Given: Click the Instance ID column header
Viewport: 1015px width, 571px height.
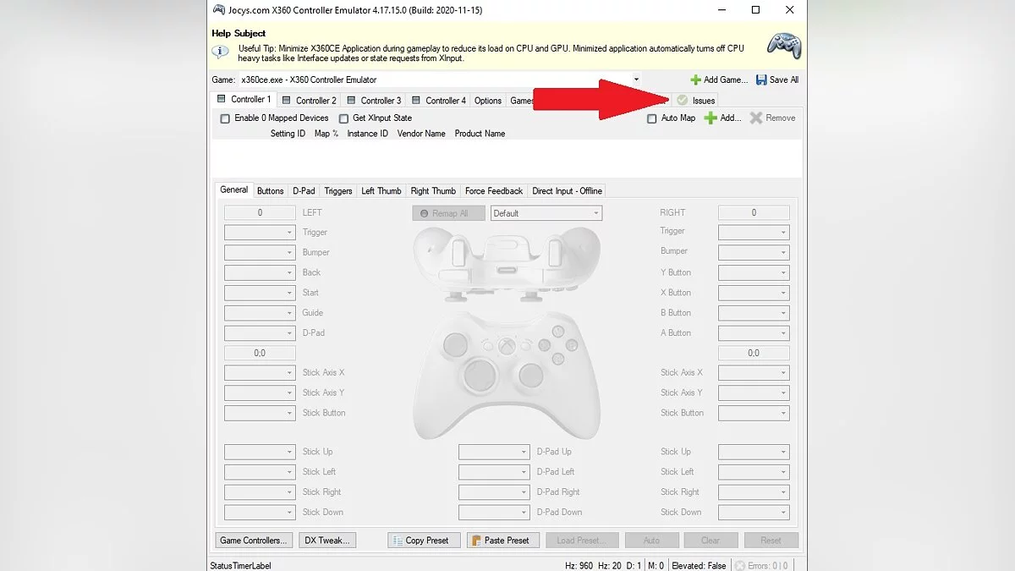Looking at the screenshot, I should pyautogui.click(x=367, y=134).
